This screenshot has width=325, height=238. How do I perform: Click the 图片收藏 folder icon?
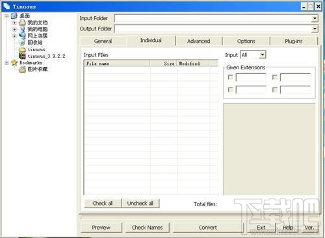click(x=22, y=69)
